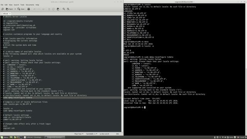Open the Bluetooth tray icon
Image resolution: width=247 pixels, height=139 pixels.
point(220,137)
